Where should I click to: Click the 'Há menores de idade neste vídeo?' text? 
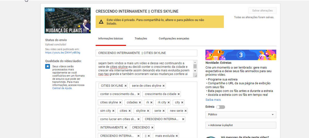245,137
